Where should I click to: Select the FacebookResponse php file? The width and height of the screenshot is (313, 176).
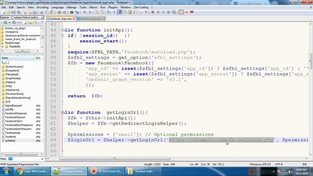[16, 113]
